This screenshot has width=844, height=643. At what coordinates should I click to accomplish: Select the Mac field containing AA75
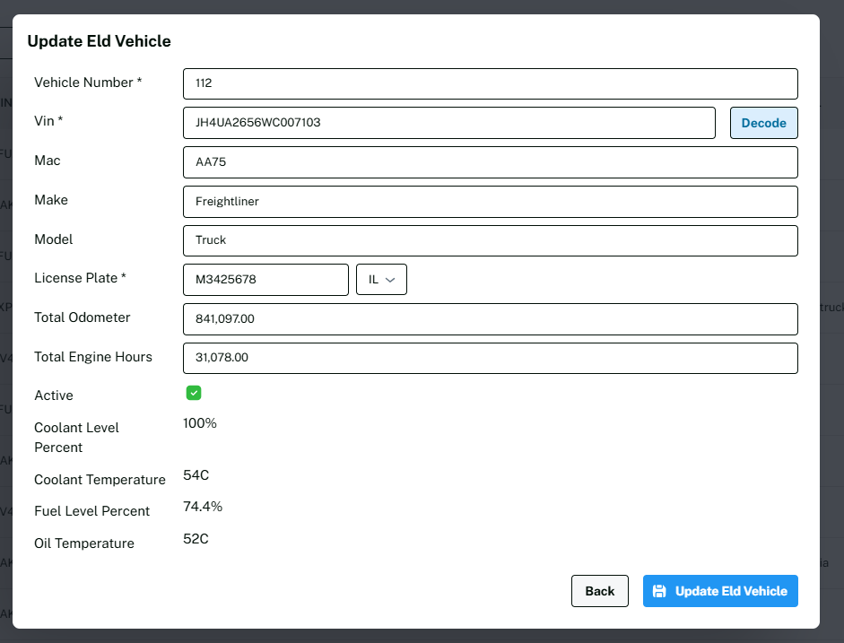click(490, 162)
